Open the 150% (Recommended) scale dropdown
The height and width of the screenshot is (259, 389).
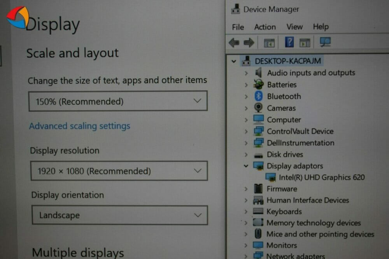pos(118,101)
